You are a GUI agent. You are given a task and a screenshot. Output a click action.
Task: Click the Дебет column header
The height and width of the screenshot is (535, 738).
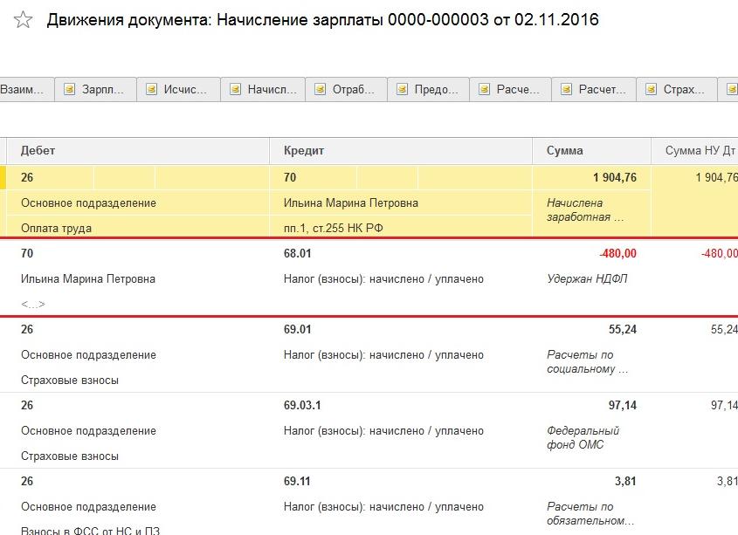click(138, 151)
